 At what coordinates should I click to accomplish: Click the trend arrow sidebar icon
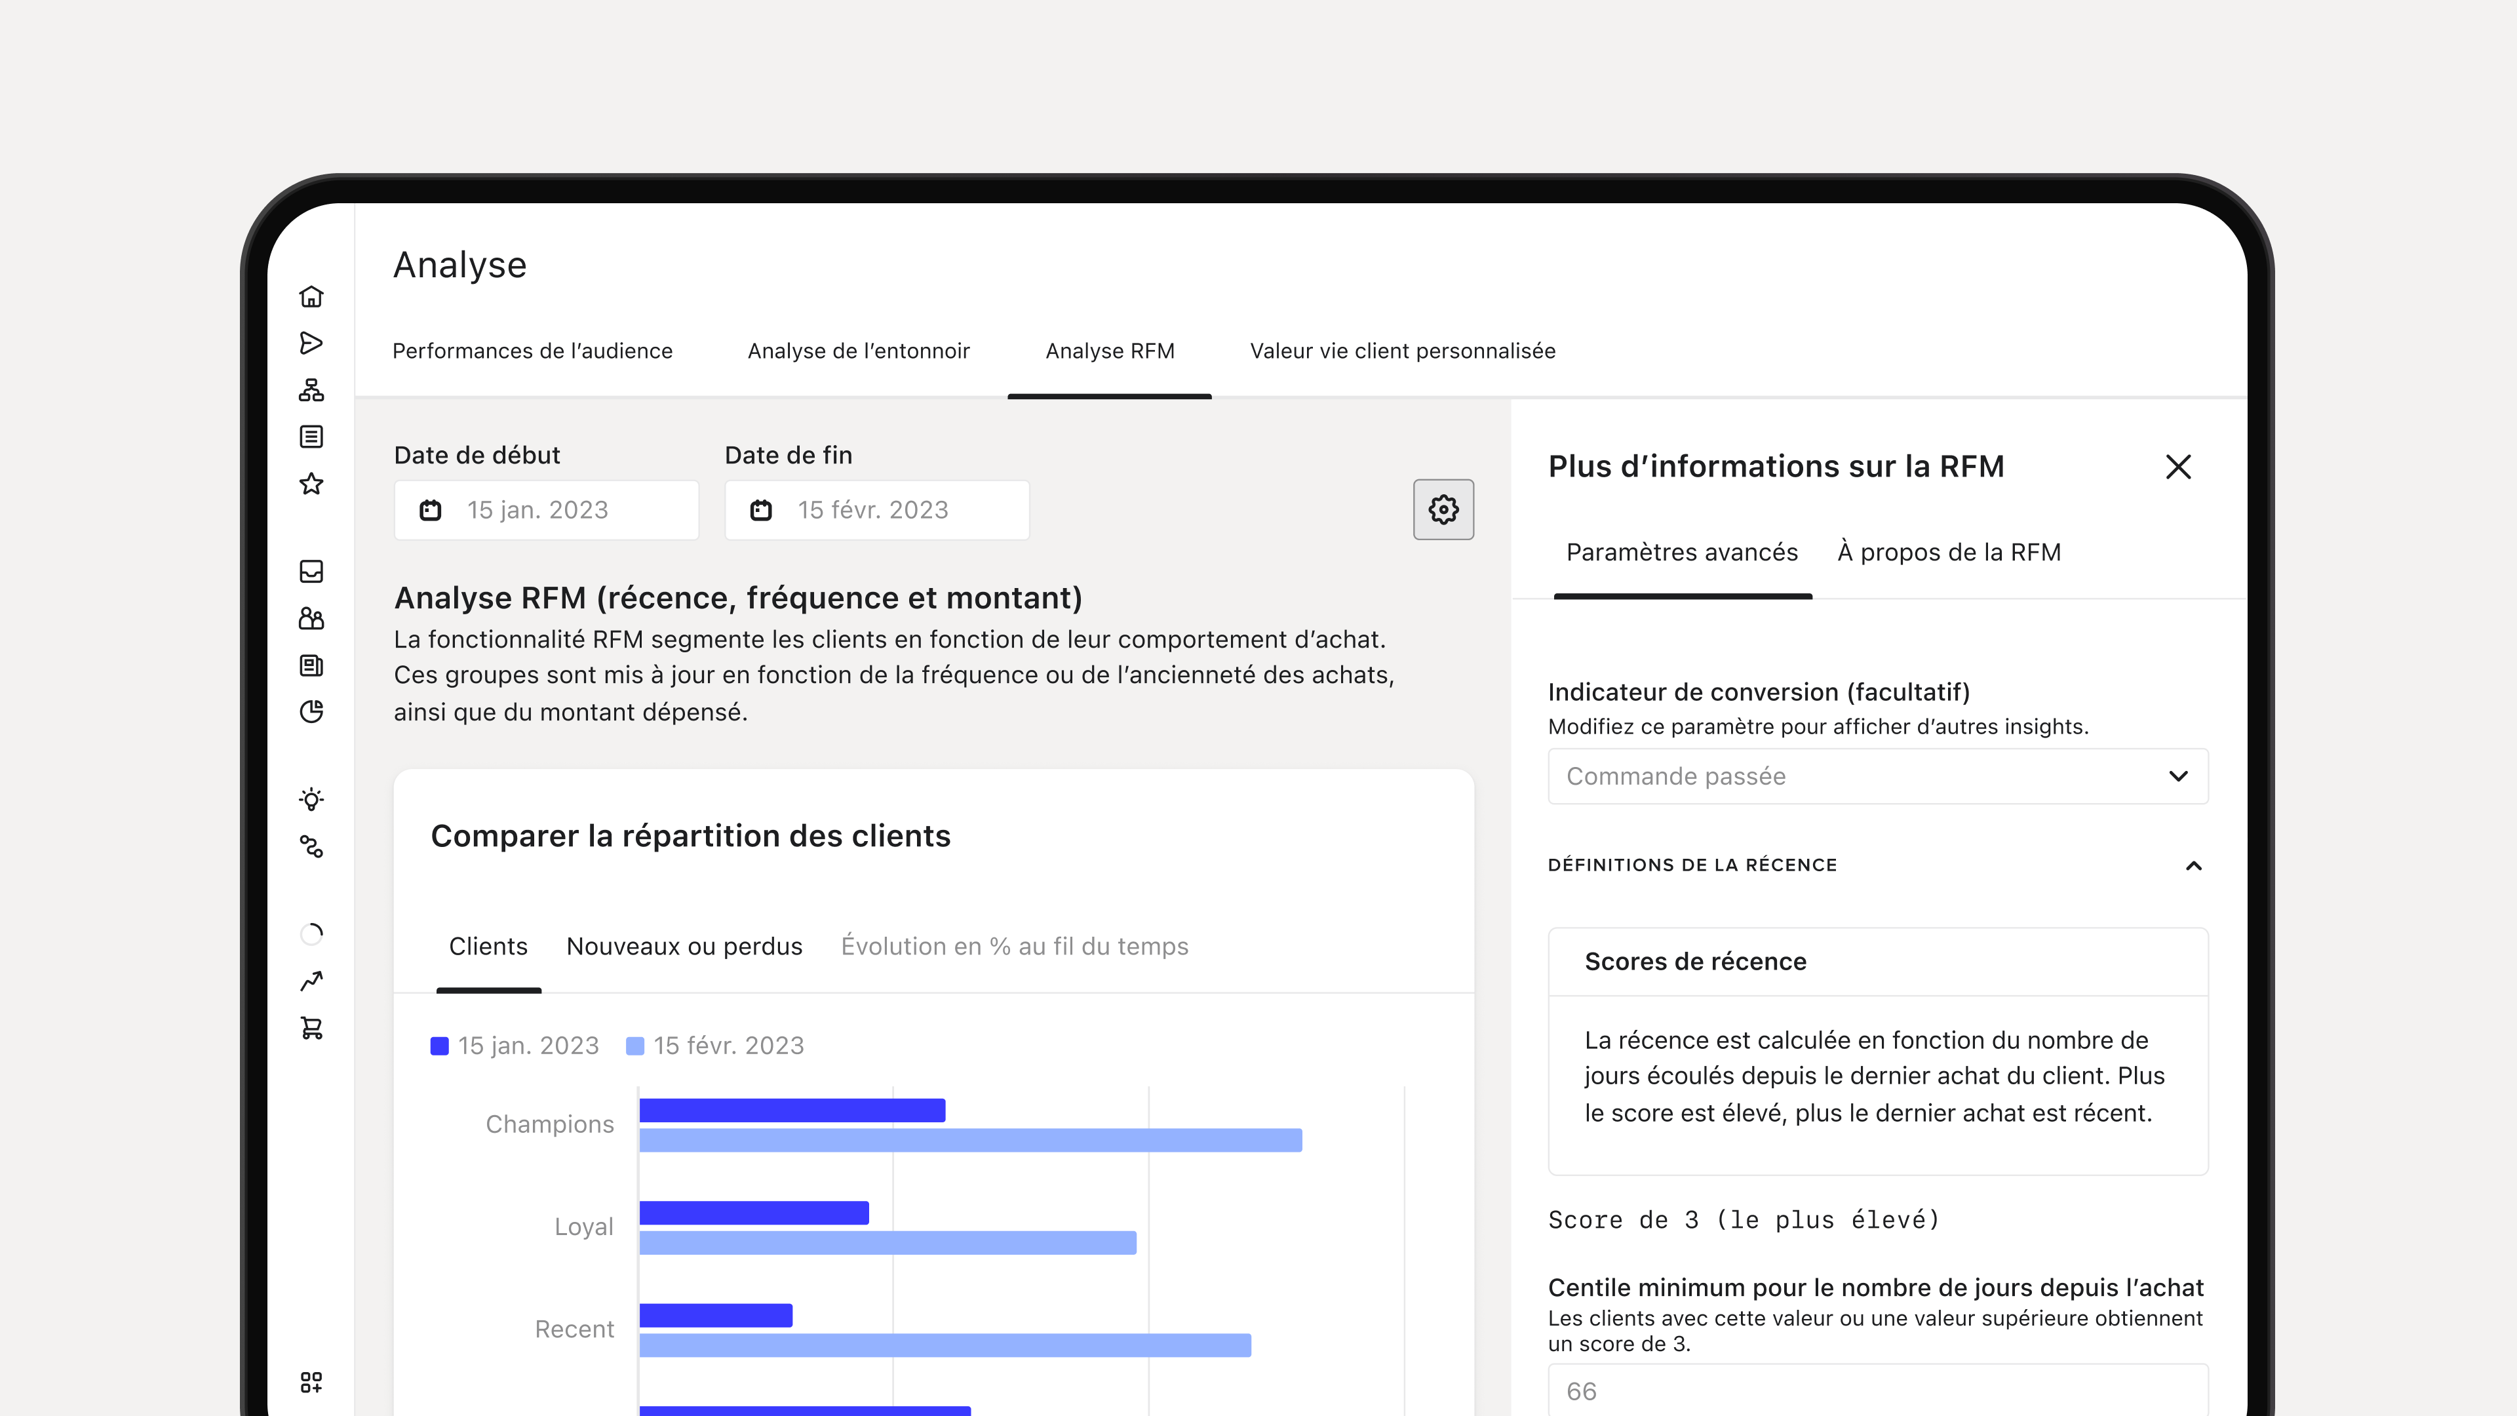[x=311, y=981]
